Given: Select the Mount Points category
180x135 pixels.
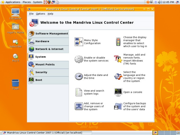Looking at the screenshot, I should [48, 64].
